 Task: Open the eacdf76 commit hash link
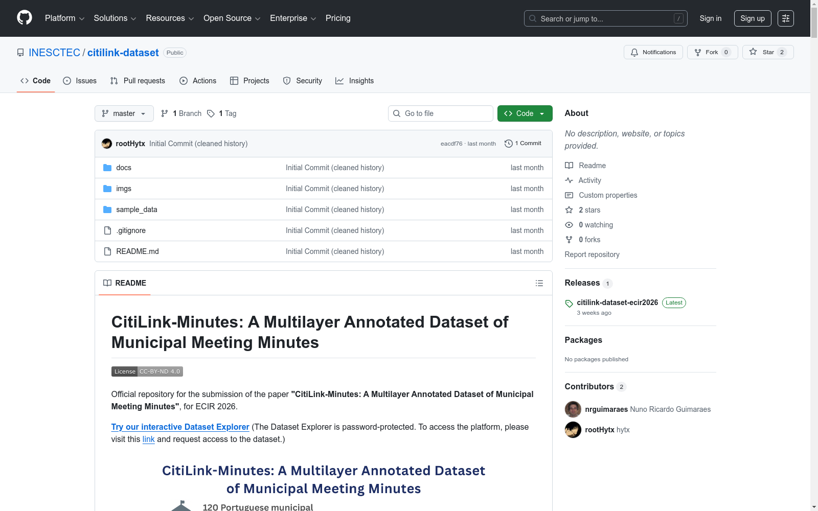click(x=451, y=144)
